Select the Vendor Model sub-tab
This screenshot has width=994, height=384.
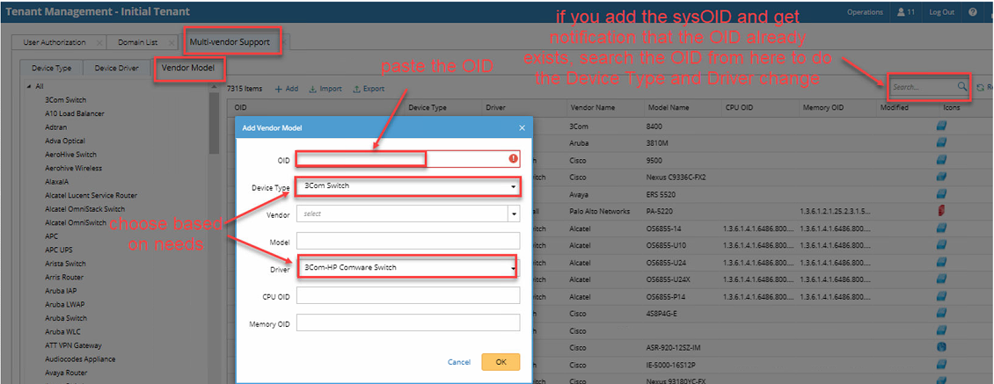click(x=188, y=68)
